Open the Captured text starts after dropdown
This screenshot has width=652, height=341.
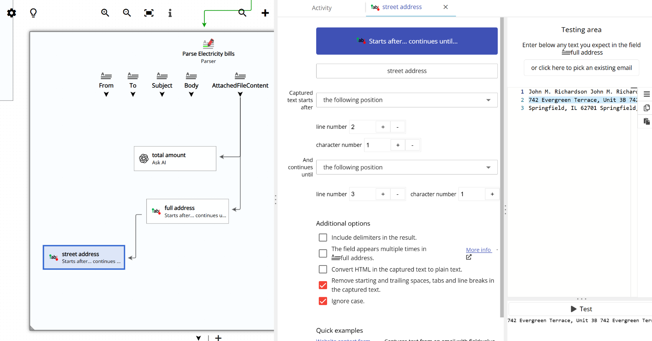[x=407, y=100]
